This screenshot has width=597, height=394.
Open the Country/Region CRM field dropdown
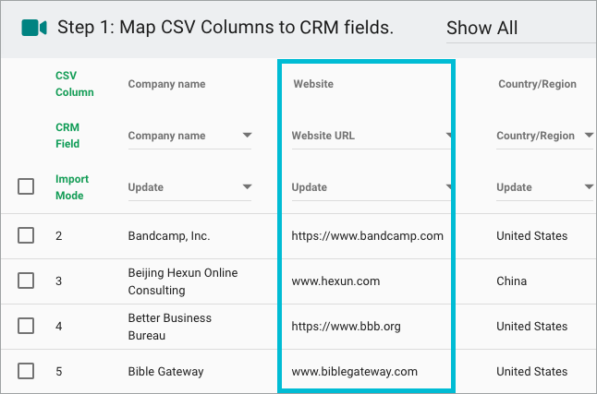pyautogui.click(x=545, y=136)
